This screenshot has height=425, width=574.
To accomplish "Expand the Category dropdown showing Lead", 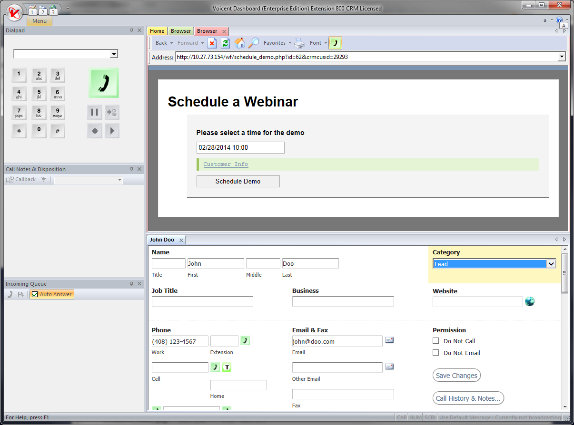I will pos(551,264).
